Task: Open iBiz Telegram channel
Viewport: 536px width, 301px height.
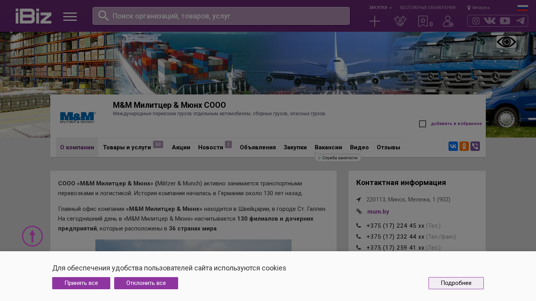Action: [x=520, y=21]
